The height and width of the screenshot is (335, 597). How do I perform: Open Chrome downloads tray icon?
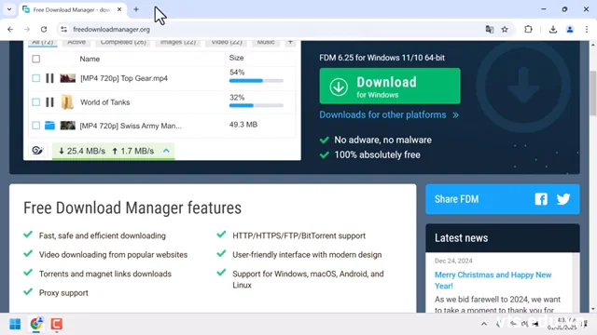(553, 29)
